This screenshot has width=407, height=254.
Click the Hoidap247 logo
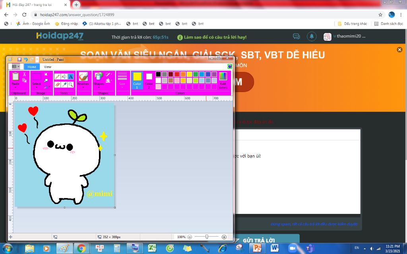coord(60,36)
